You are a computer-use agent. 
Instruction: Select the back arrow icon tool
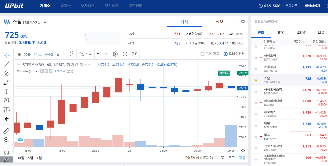coord(7,119)
